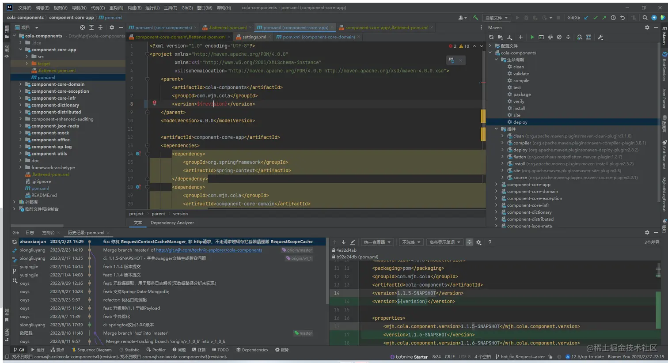Screen dimensions: 668x363
Task: Toggle Maven offline mode icon
Action: pos(550,37)
